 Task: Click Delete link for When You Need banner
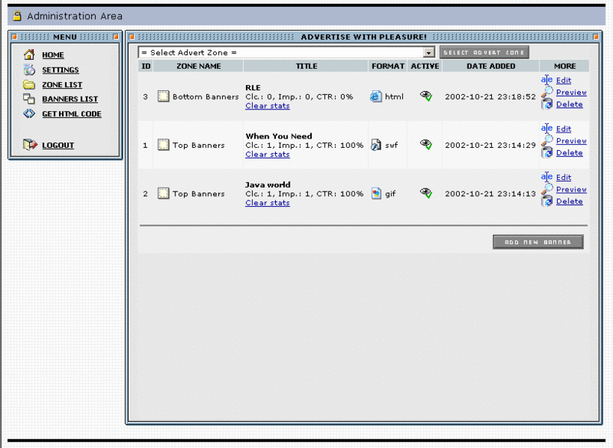569,152
